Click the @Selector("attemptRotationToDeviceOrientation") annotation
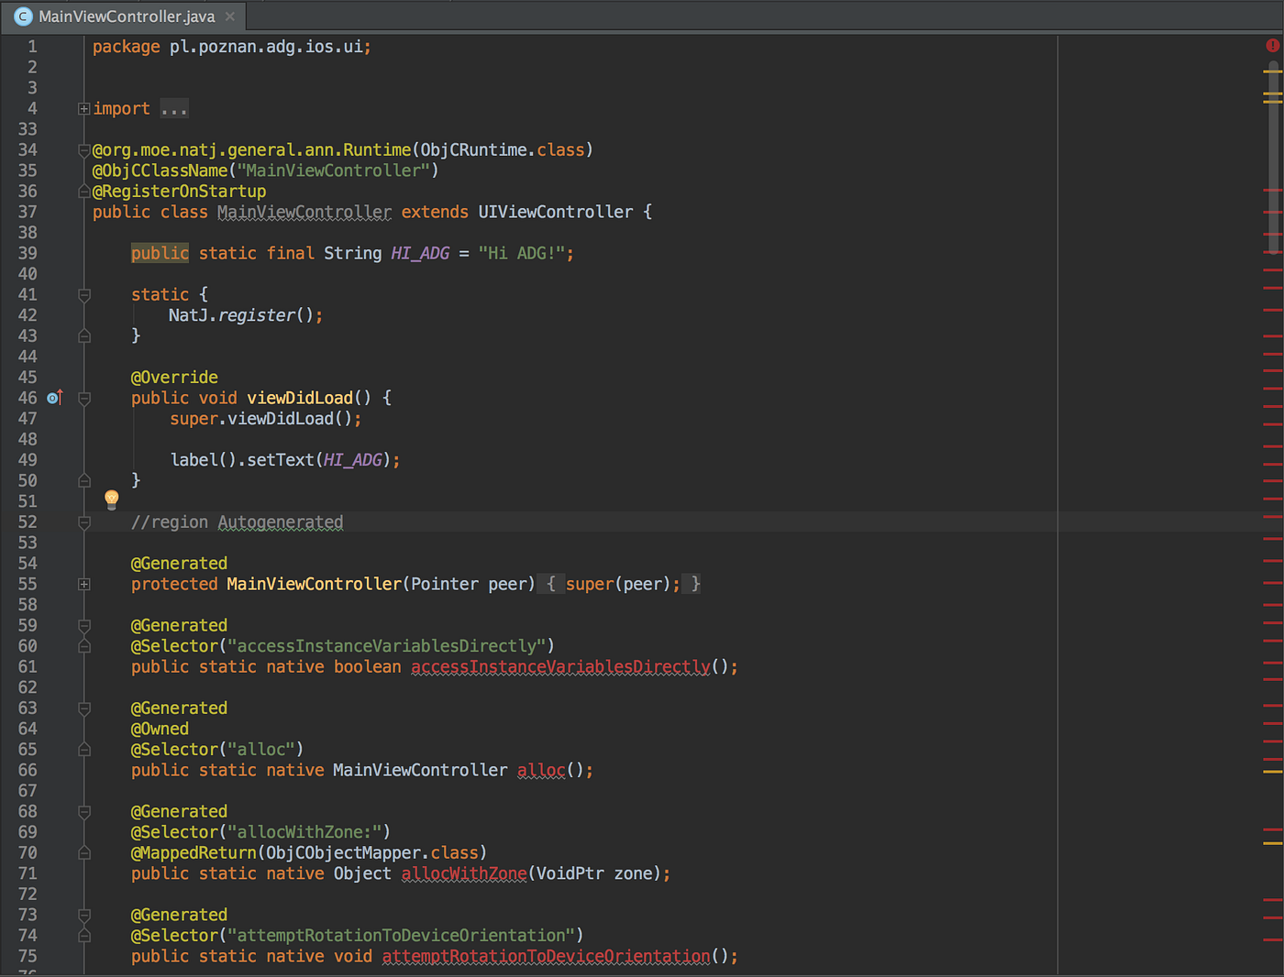 [x=358, y=936]
